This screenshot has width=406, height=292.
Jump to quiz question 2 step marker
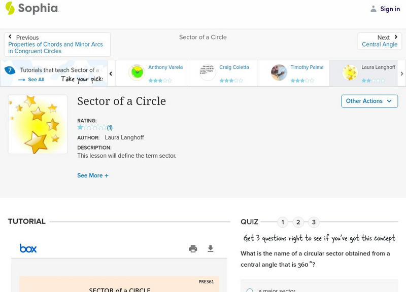[298, 222]
